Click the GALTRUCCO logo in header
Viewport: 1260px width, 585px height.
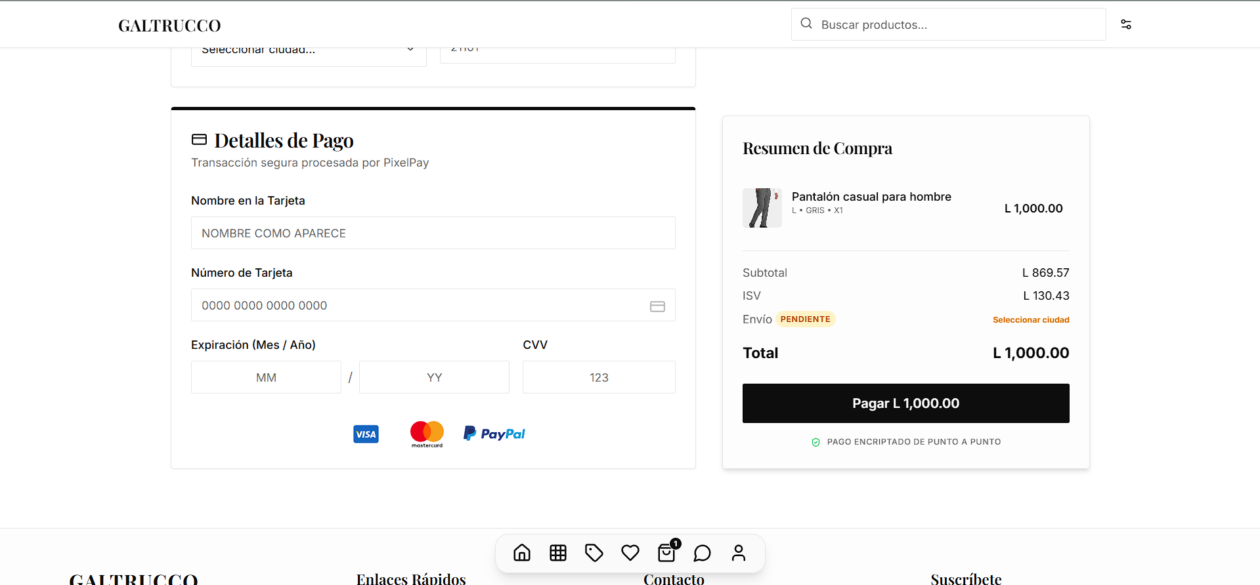coord(169,26)
